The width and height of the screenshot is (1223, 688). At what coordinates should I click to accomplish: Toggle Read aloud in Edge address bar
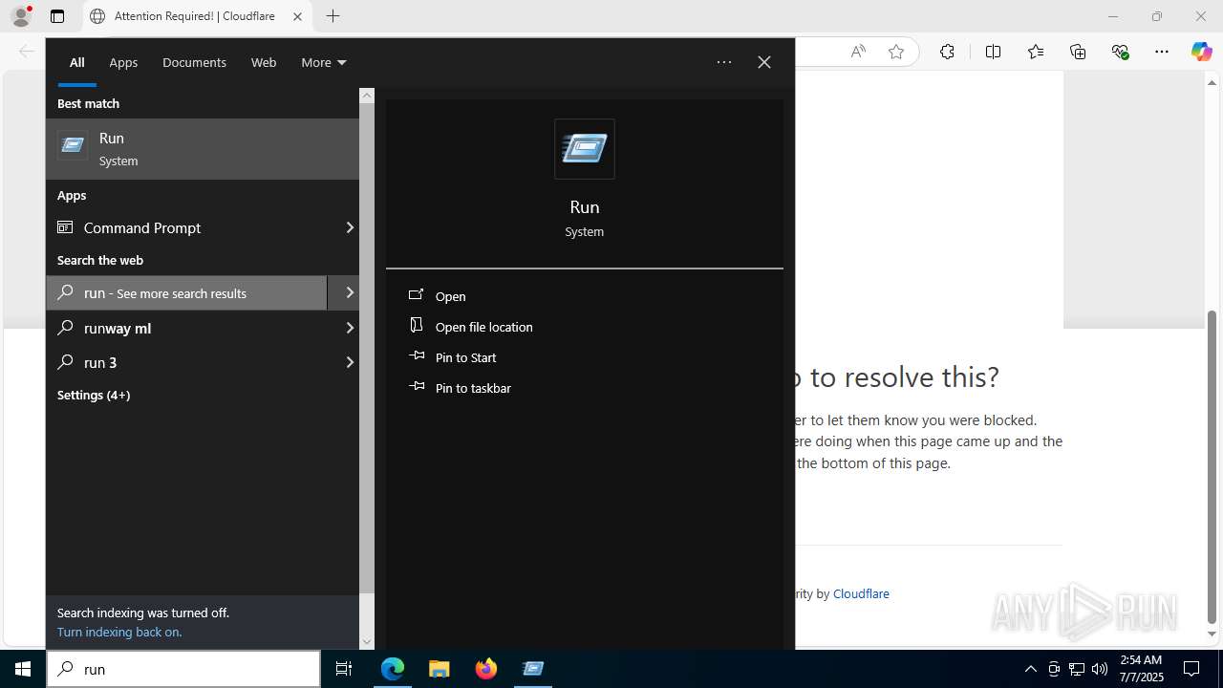point(858,52)
